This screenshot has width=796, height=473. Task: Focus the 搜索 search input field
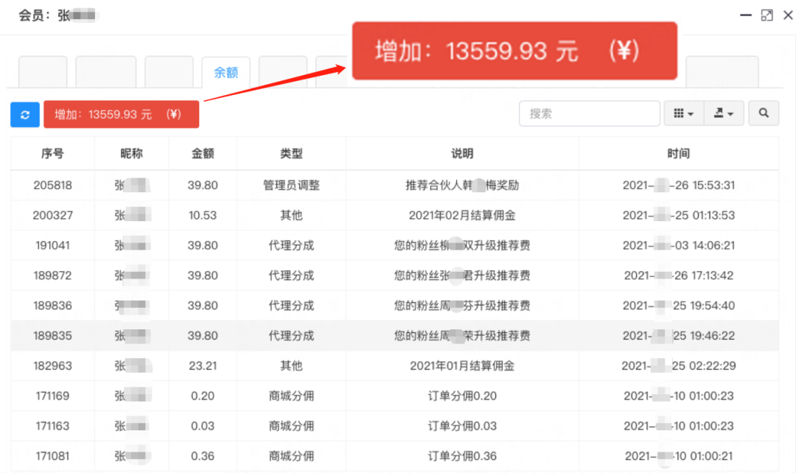tap(590, 113)
